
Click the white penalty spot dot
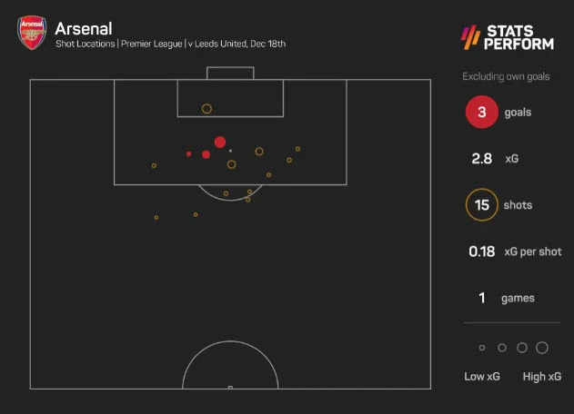(230, 151)
